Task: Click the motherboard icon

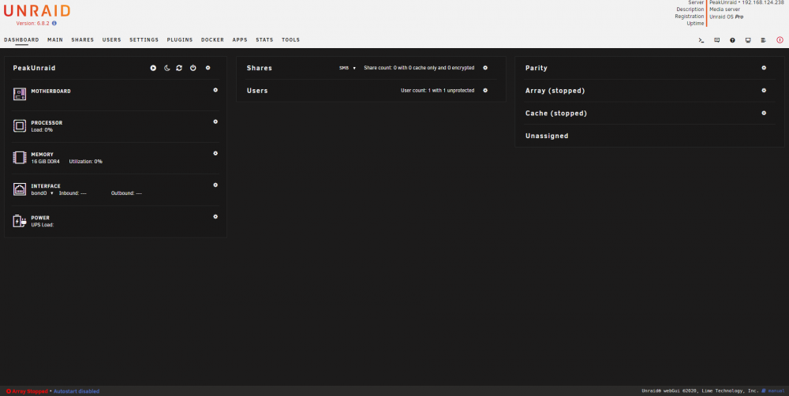Action: point(20,94)
